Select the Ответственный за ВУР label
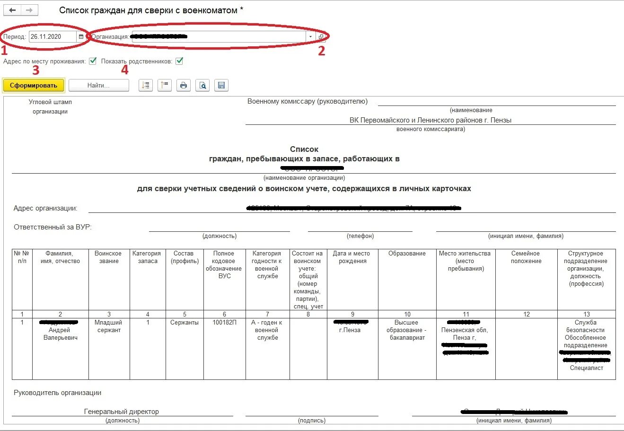 point(53,227)
